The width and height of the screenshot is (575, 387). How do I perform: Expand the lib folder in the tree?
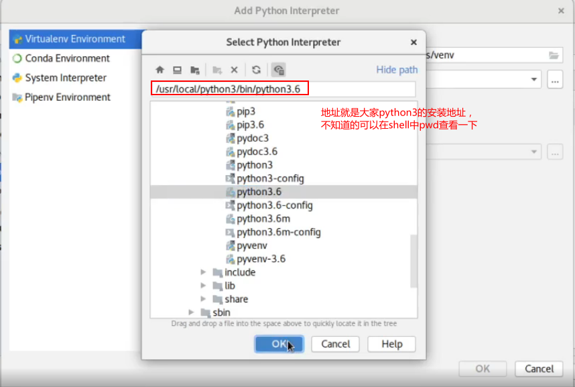(204, 286)
